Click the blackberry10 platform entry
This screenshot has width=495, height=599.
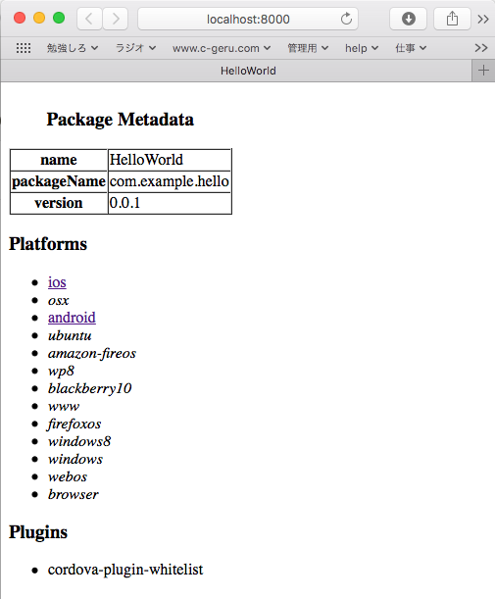[90, 388]
